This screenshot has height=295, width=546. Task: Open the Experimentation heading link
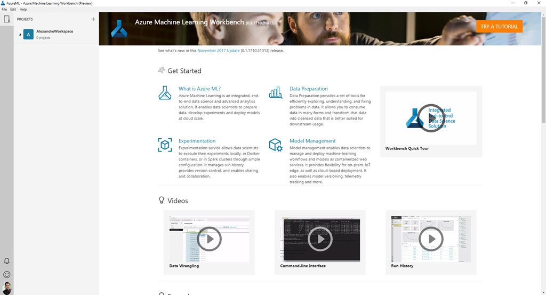point(197,141)
